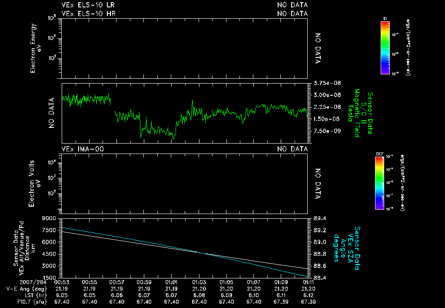Click the 00:59 time tick label
The height and width of the screenshot is (308, 445).
144,282
